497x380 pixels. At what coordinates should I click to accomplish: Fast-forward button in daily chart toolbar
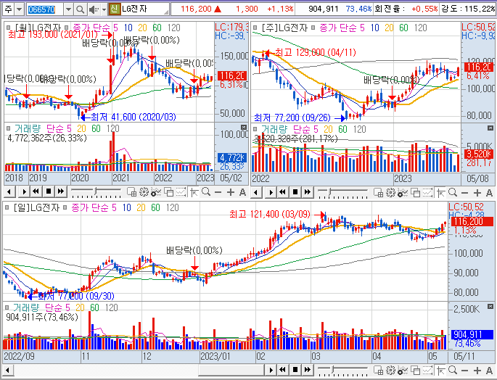tap(308, 370)
